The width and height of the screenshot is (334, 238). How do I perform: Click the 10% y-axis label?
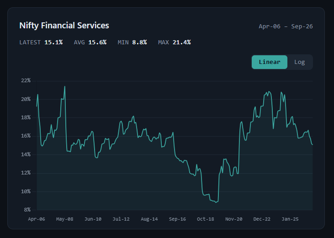[26, 191]
